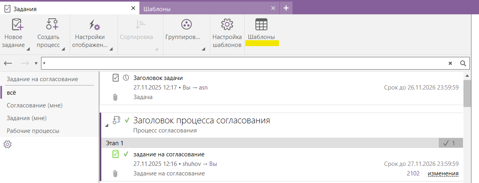The image size is (479, 183).
Task: Click the Шаблоны table icon
Action: [261, 25]
